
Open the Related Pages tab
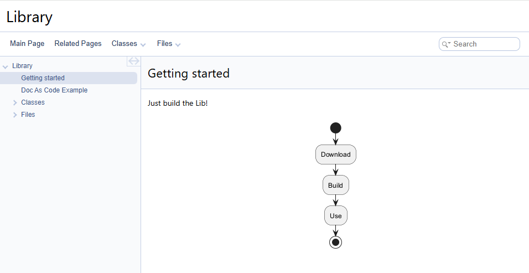(x=78, y=44)
